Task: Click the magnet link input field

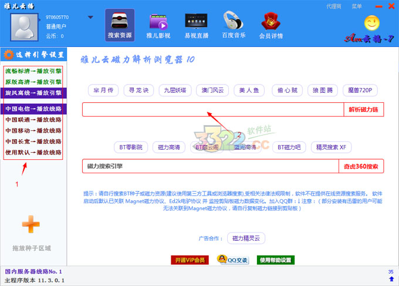Action: (x=213, y=109)
